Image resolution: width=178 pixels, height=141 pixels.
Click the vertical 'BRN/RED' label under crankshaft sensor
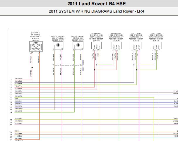pyautogui.click(x=38, y=60)
